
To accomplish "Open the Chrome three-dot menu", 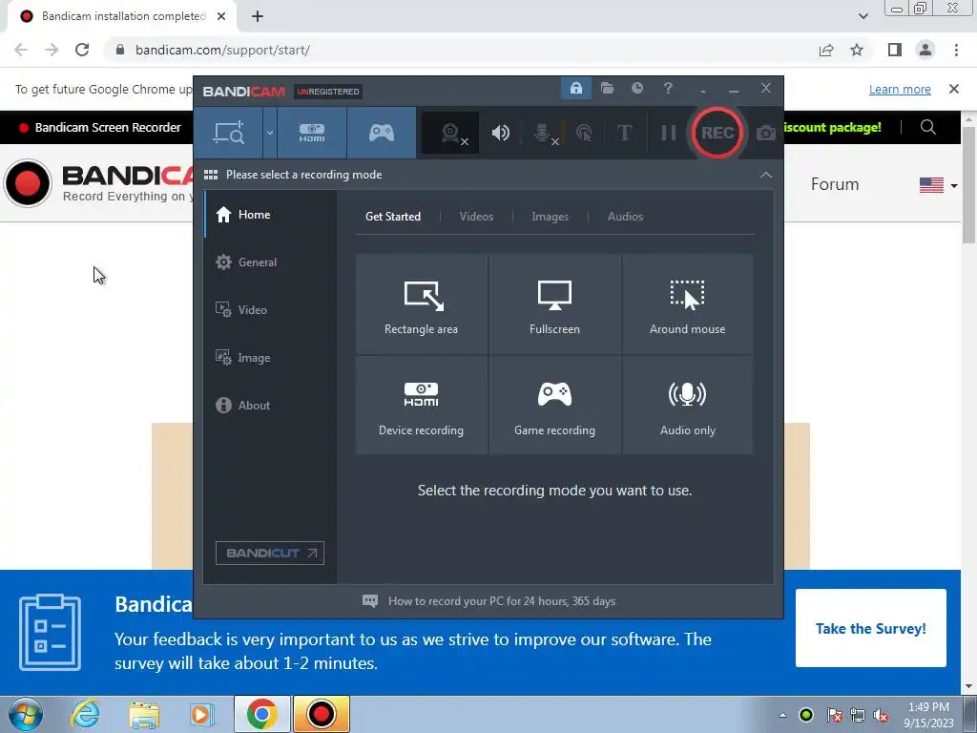I will pyautogui.click(x=956, y=50).
